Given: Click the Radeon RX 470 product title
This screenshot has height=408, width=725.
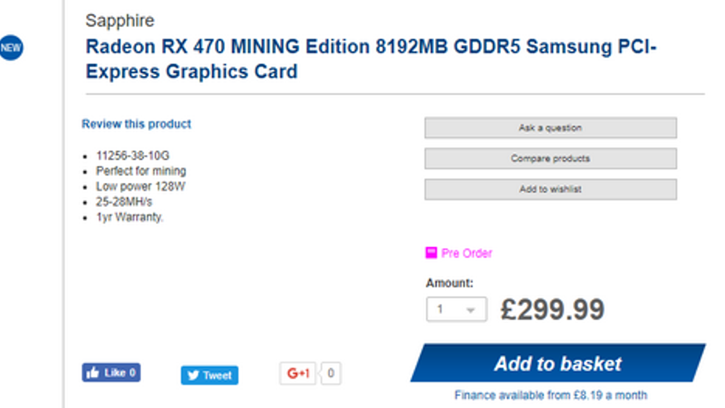Looking at the screenshot, I should (371, 59).
